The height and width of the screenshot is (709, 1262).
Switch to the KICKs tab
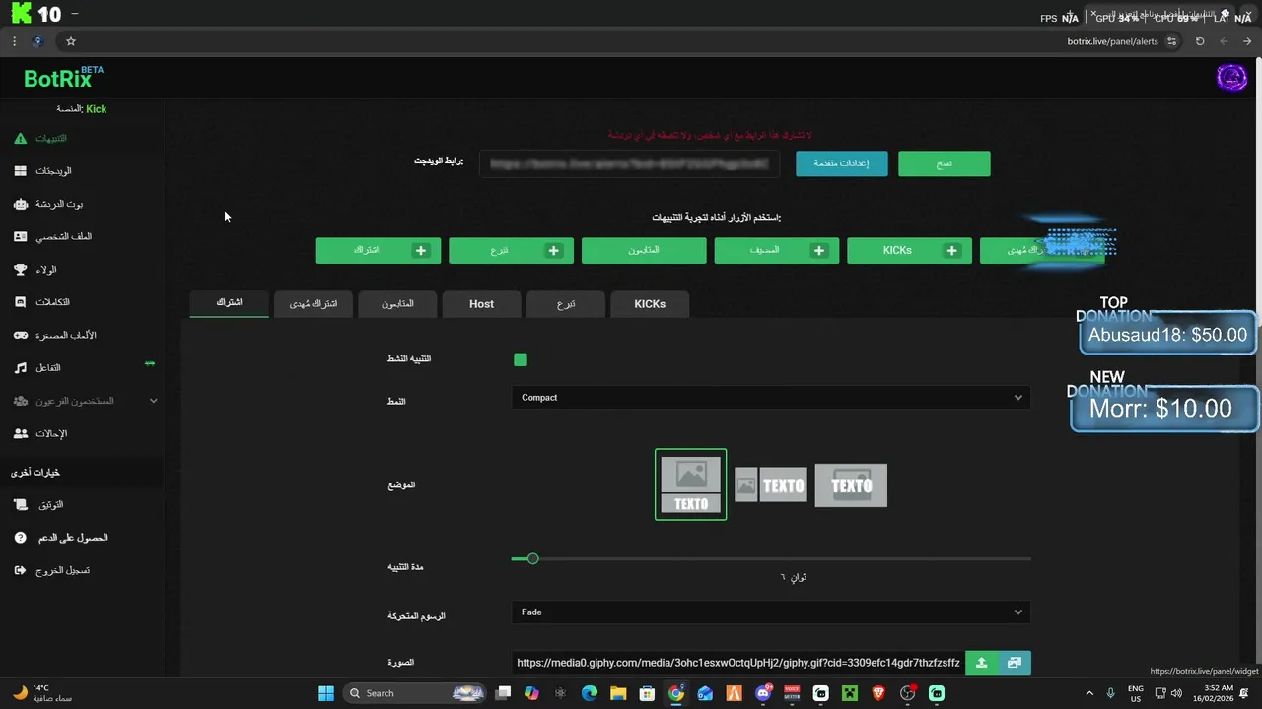tap(650, 304)
